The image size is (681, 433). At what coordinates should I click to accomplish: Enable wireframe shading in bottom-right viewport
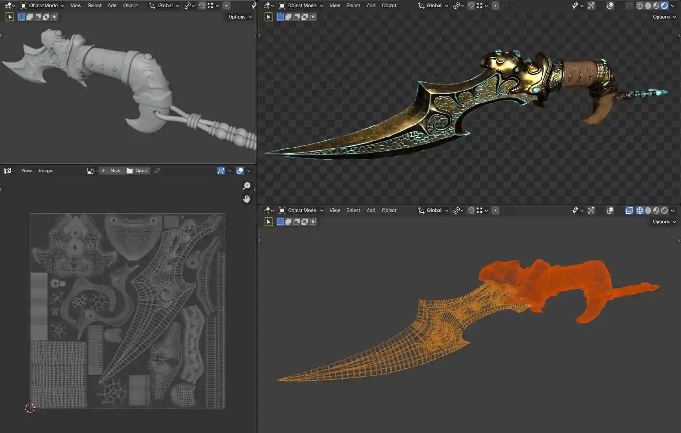pos(640,211)
